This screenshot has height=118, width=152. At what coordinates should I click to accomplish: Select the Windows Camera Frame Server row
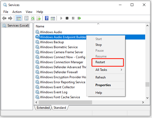(x=62, y=52)
